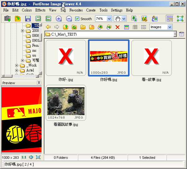Click the Draw Board text ACB icon
This screenshot has width=187, height=169.
(155, 19)
